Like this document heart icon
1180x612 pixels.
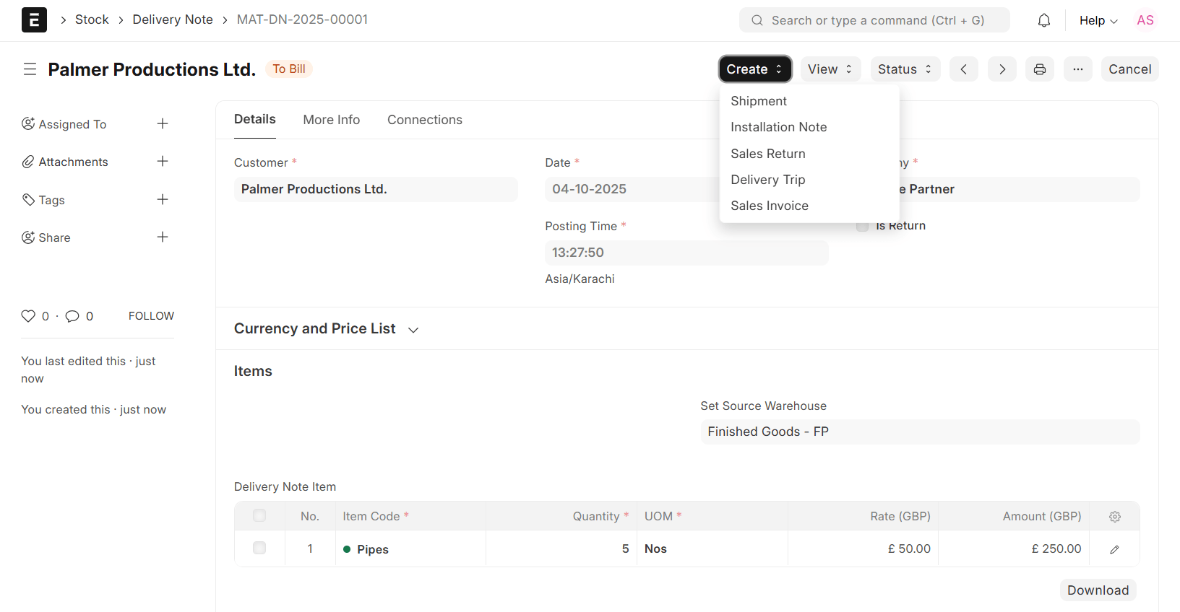click(x=28, y=316)
